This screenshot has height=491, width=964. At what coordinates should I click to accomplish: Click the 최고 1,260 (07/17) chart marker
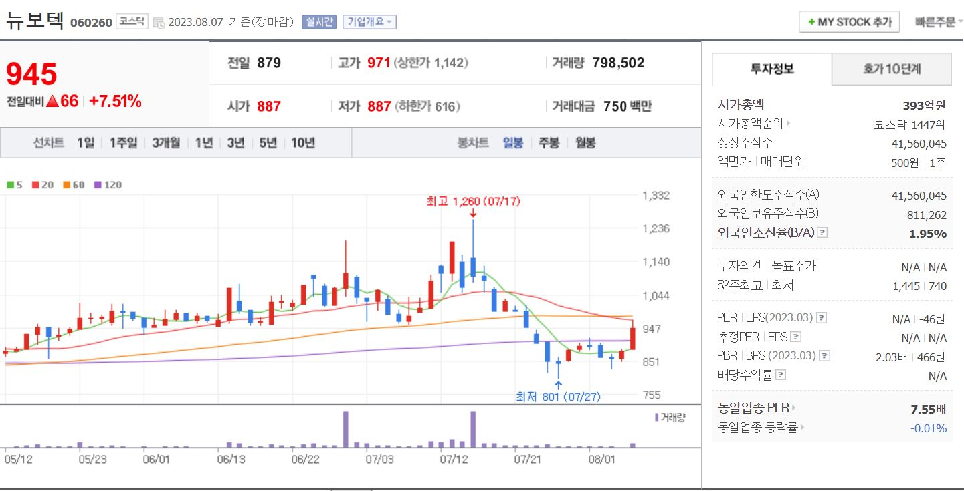pos(473,201)
